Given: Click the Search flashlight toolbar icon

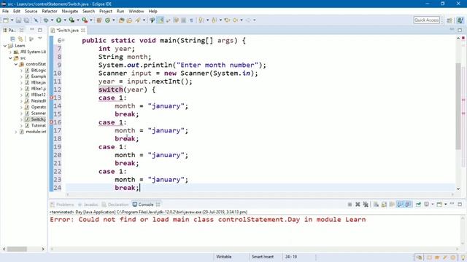Looking at the screenshot, I should tap(138, 20).
